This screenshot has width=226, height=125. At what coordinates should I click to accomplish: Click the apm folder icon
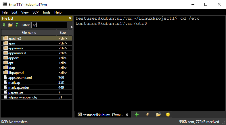coord(5,43)
